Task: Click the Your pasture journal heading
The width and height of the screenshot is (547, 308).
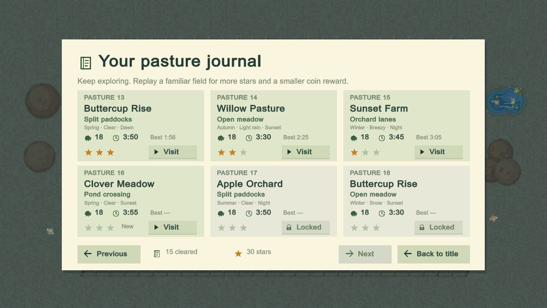Action: (x=180, y=61)
